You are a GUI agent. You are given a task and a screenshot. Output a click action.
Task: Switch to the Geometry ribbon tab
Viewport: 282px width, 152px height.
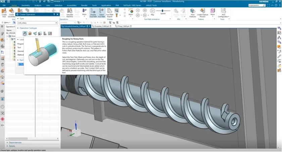26,5
